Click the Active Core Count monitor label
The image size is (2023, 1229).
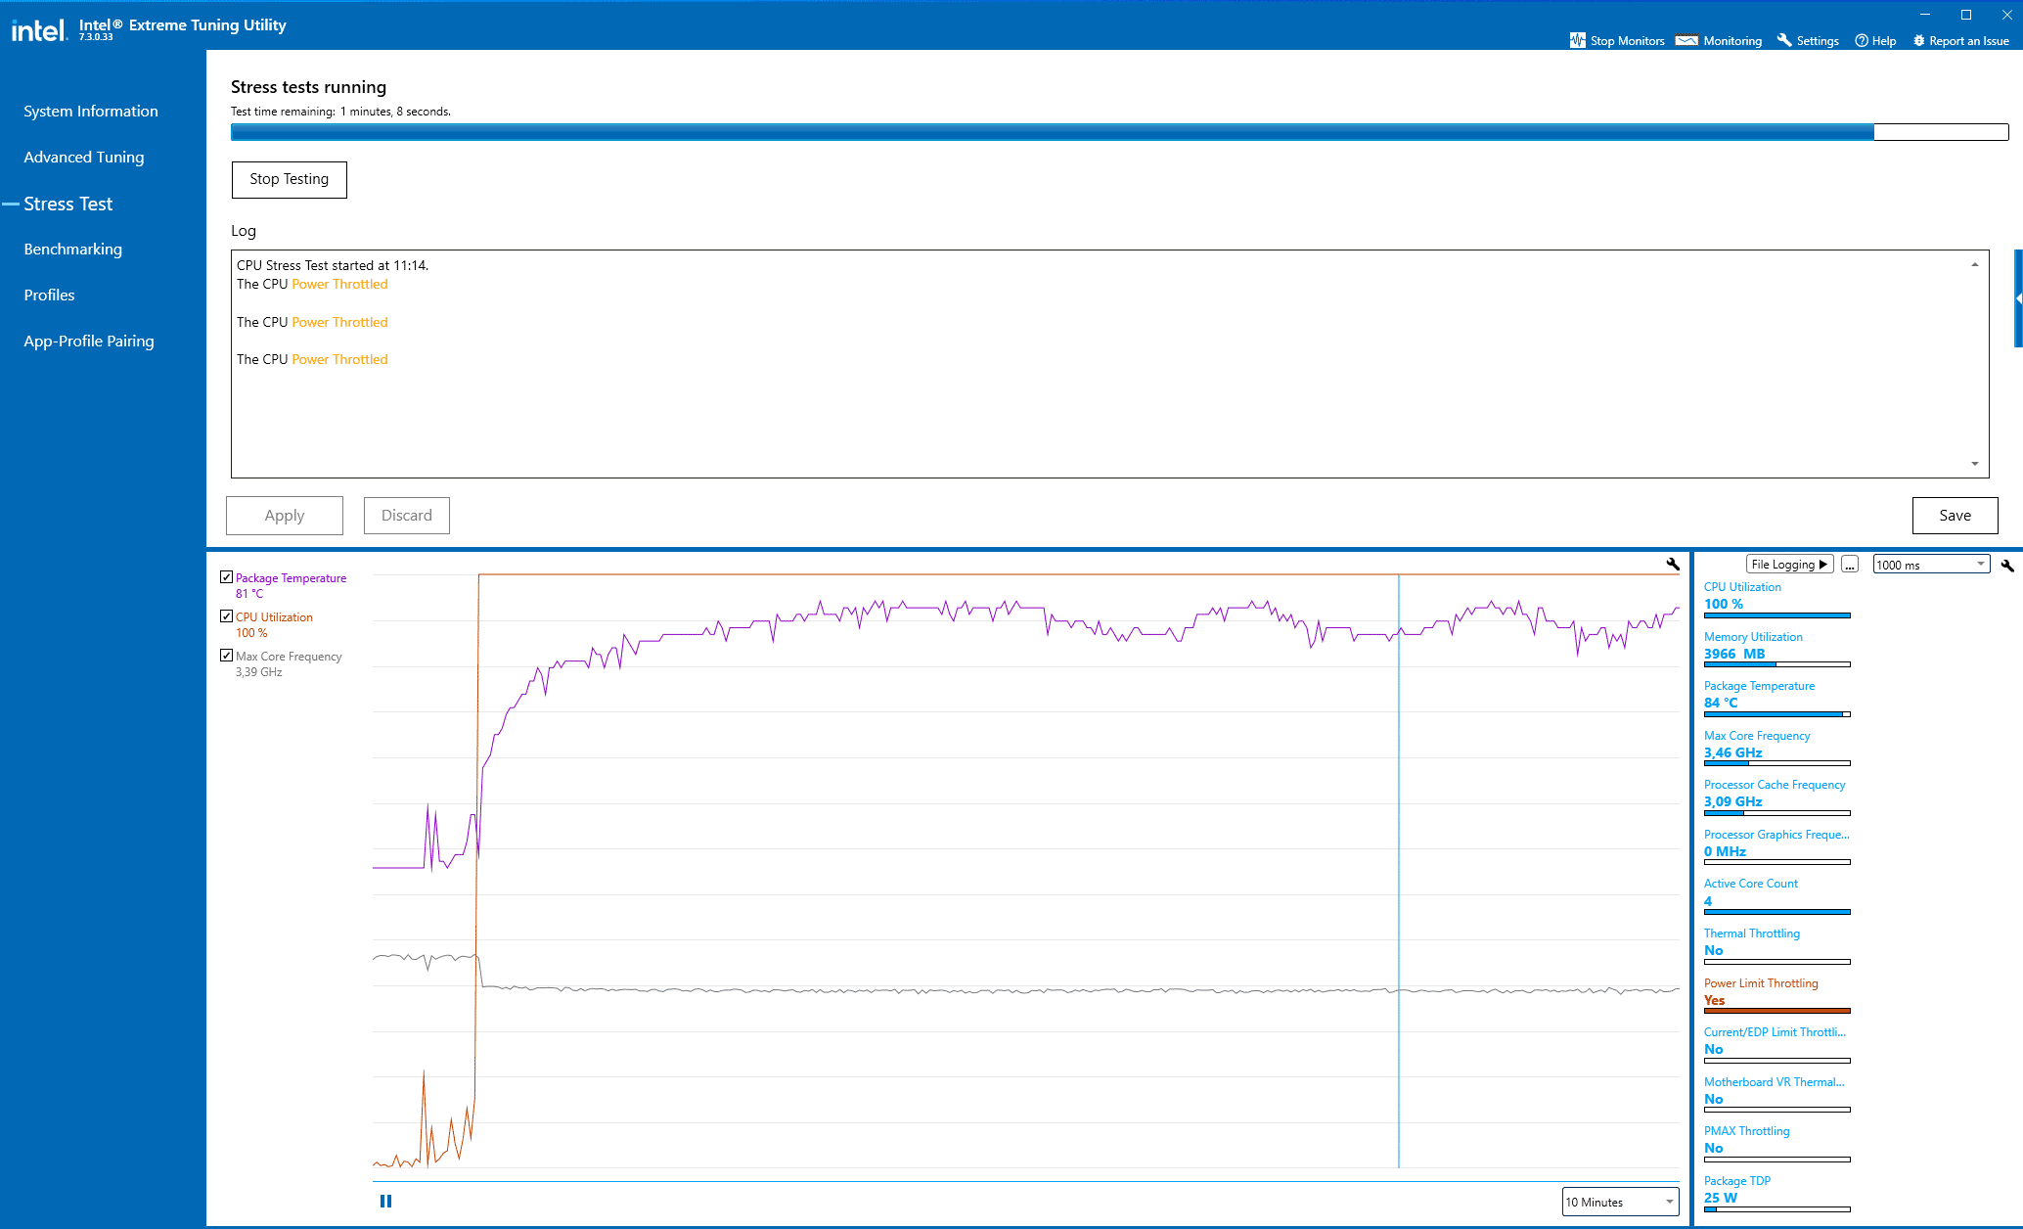pyautogui.click(x=1751, y=884)
